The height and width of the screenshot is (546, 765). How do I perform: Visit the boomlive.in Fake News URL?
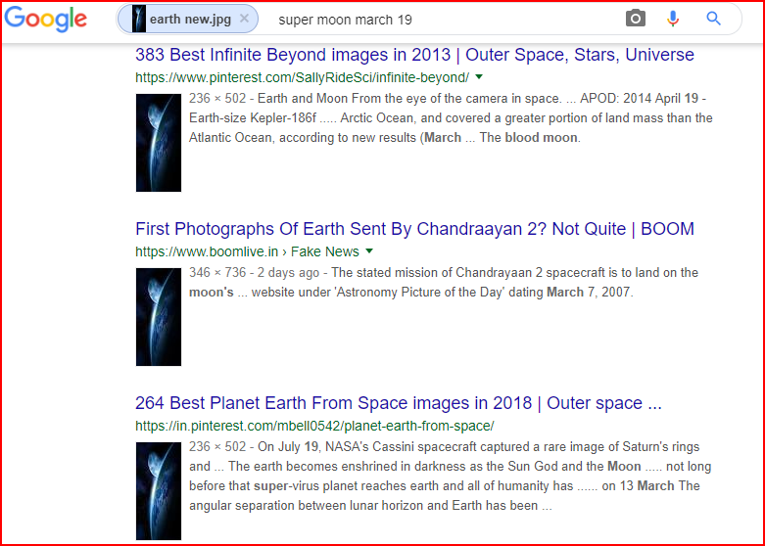(247, 251)
